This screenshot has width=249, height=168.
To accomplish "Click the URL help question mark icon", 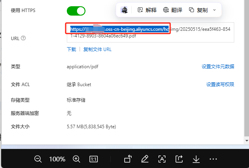I will pos(23,38).
